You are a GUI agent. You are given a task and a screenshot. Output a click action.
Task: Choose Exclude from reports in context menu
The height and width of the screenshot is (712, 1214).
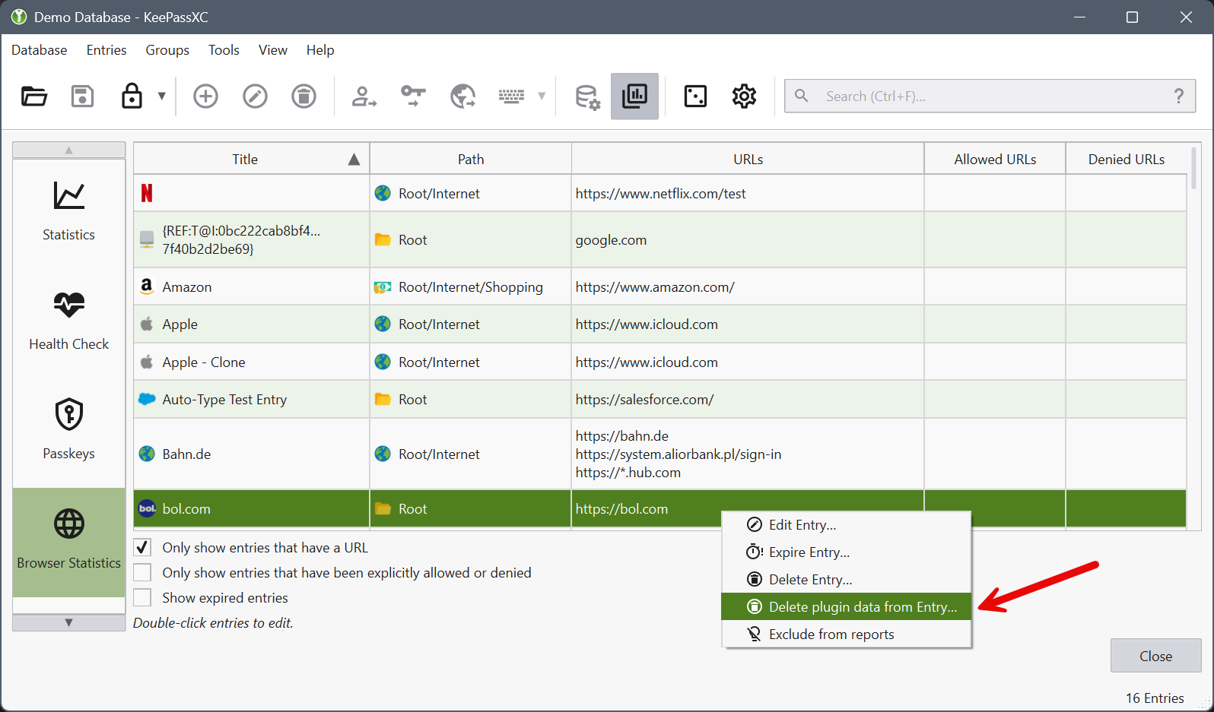point(847,634)
